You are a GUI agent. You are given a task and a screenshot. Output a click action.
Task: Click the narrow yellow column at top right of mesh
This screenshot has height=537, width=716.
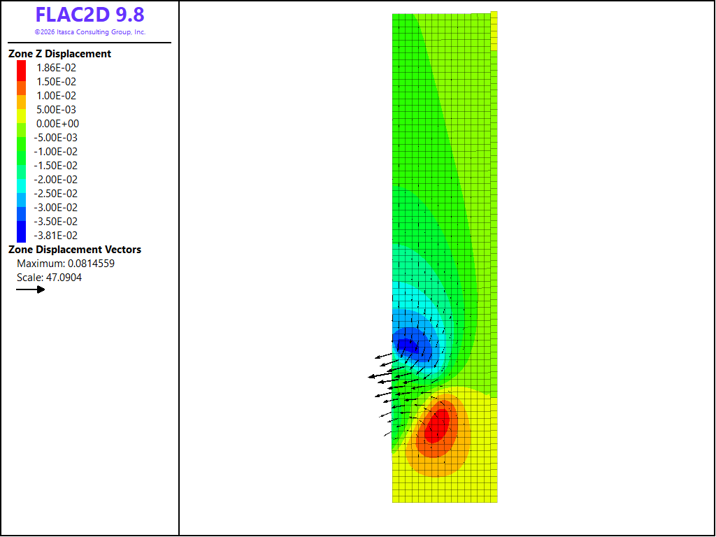tap(494, 31)
